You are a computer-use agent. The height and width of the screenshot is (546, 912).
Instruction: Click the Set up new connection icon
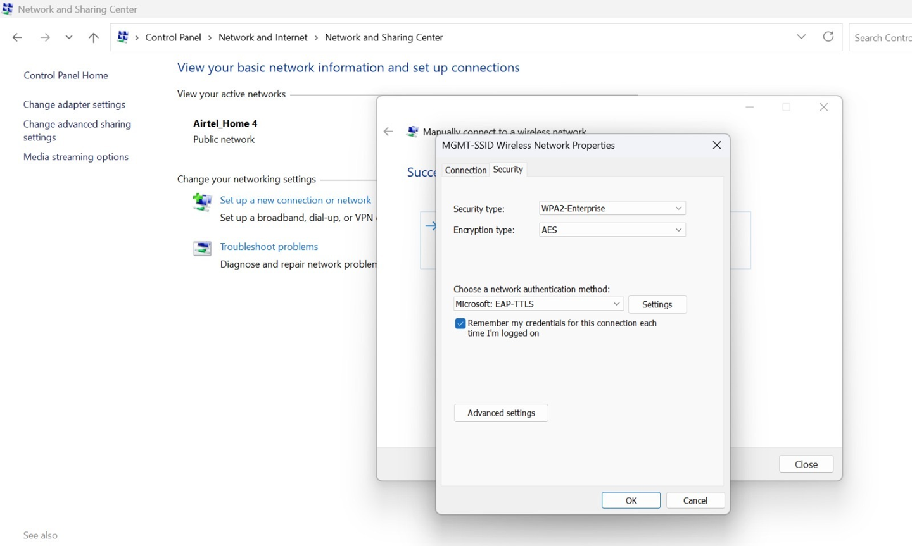[202, 202]
